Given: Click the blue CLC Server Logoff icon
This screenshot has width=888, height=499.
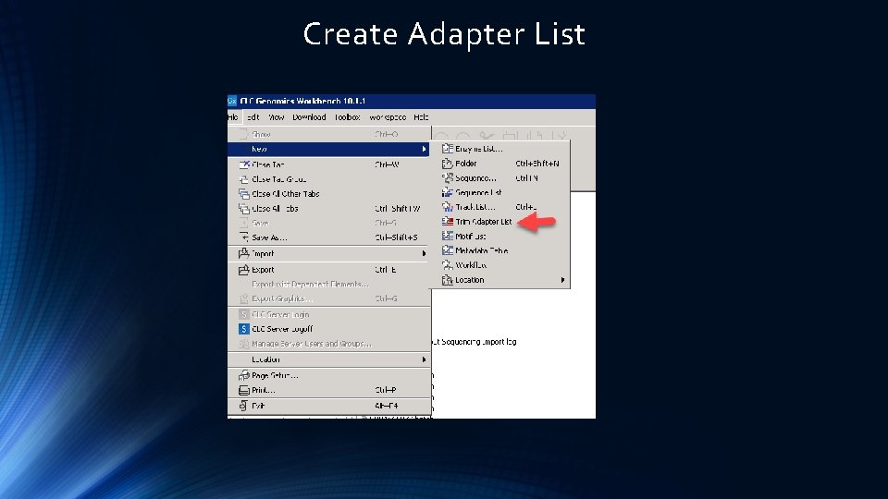Looking at the screenshot, I should click(x=244, y=329).
